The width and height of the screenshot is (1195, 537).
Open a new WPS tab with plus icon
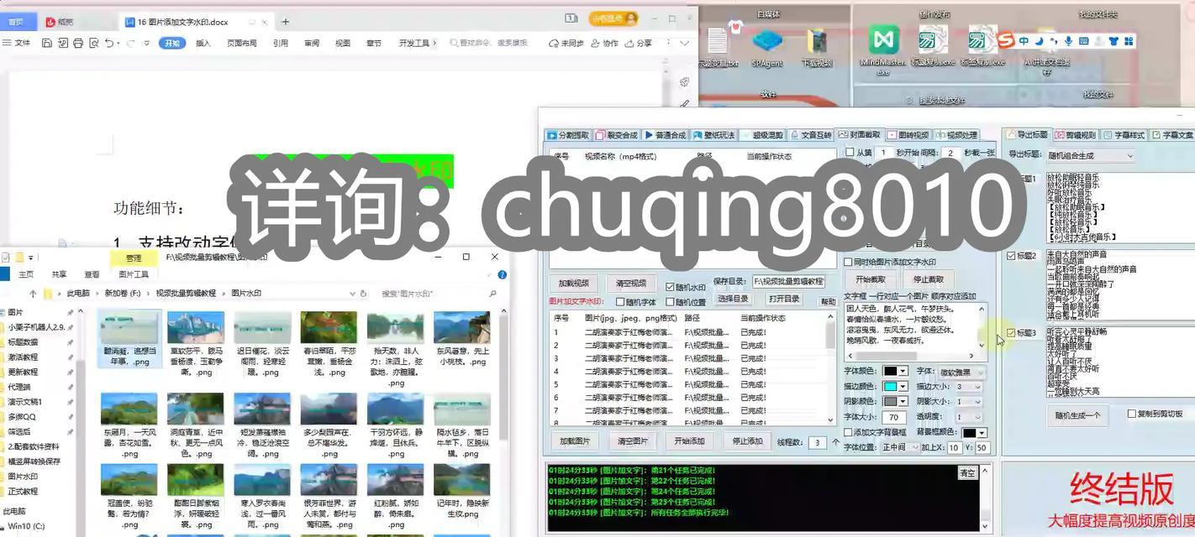tap(286, 22)
